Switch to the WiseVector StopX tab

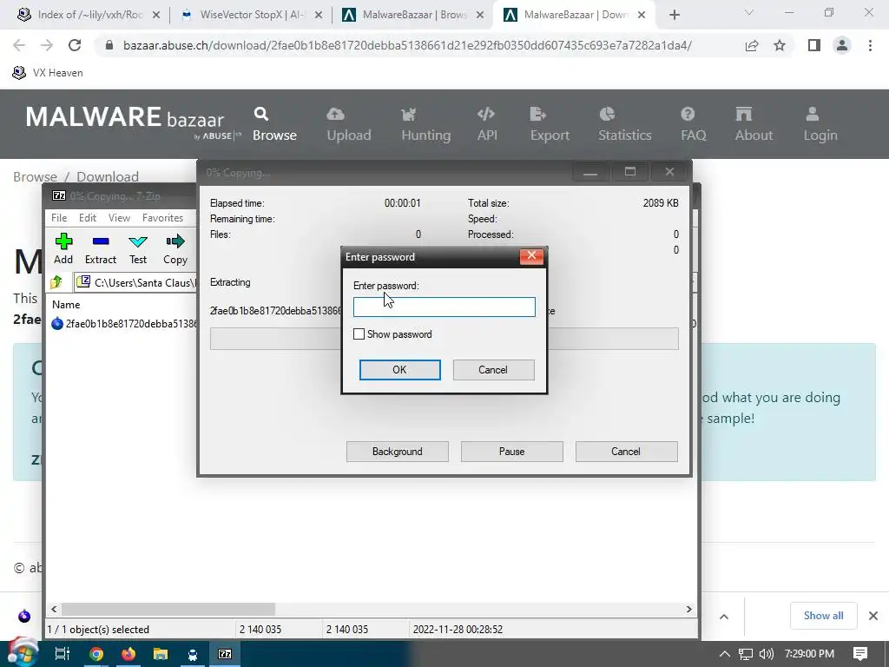(x=251, y=15)
